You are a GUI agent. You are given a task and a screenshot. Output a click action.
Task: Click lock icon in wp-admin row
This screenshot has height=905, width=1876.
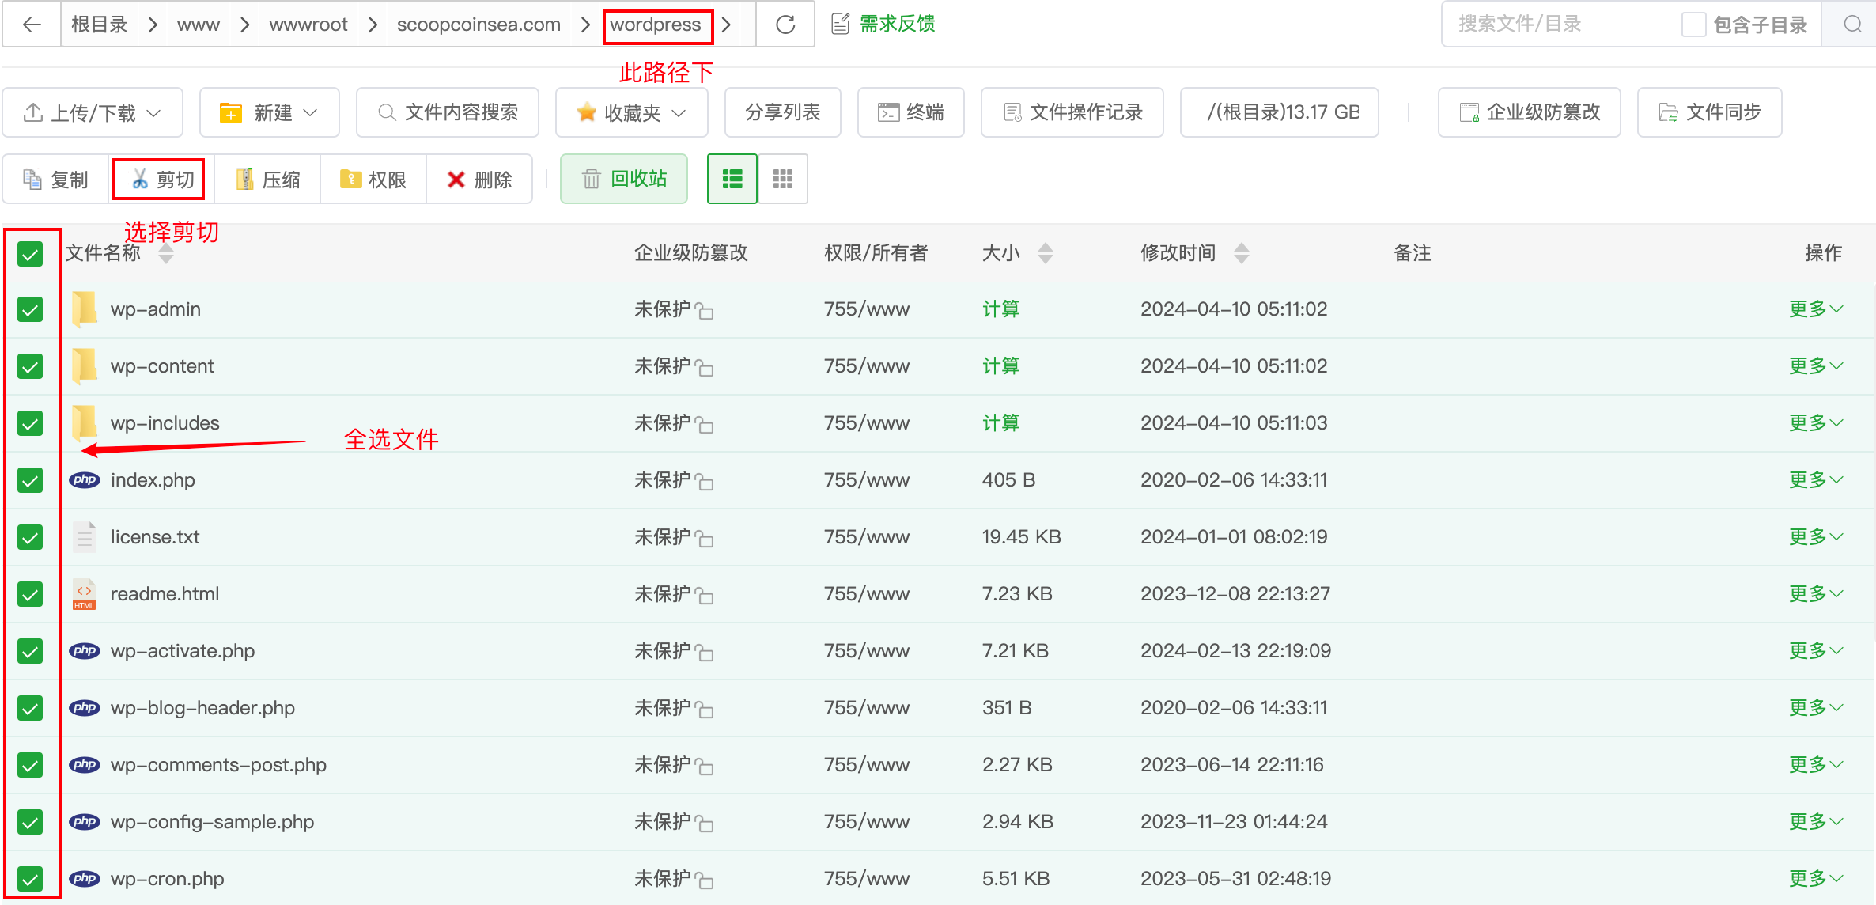pos(704,311)
